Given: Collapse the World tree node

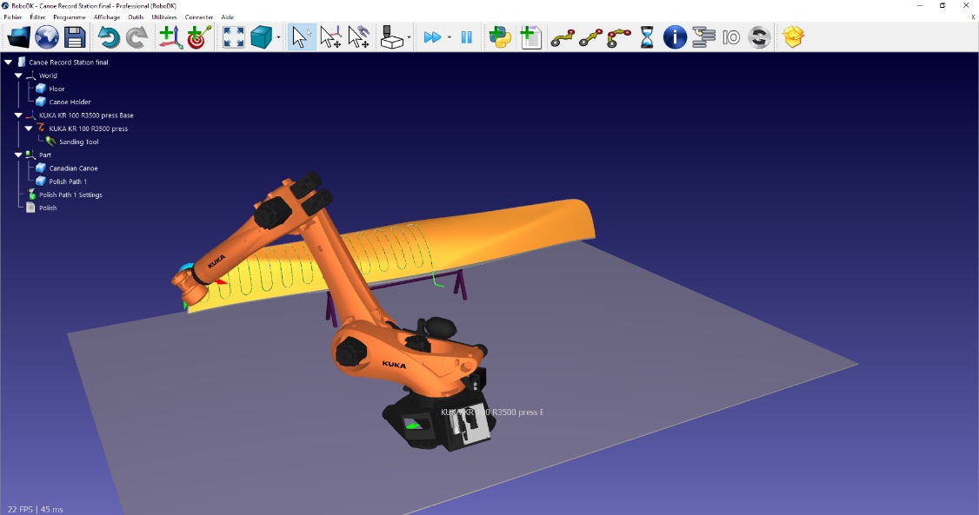Looking at the screenshot, I should (x=19, y=76).
